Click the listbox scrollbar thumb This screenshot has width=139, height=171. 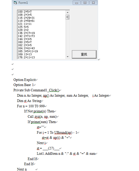(x=68, y=17)
